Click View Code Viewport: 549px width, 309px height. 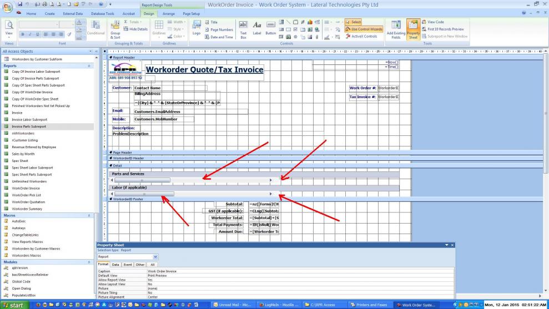433,22
